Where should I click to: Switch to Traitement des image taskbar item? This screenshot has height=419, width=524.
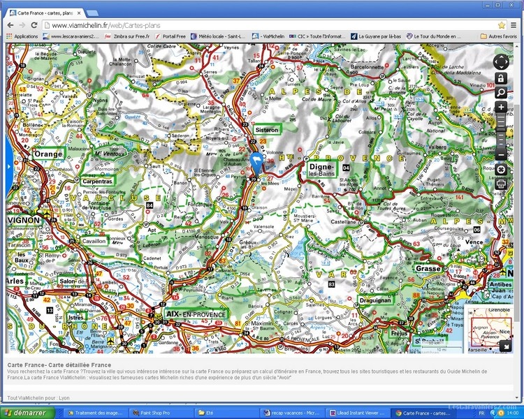(95, 413)
